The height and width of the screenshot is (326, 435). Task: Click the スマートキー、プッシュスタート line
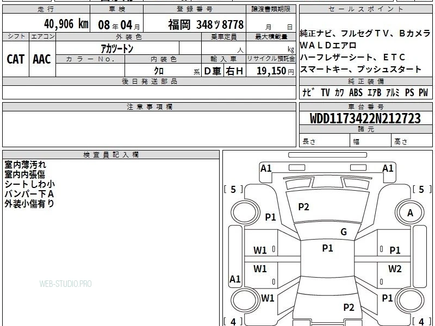(x=361, y=69)
